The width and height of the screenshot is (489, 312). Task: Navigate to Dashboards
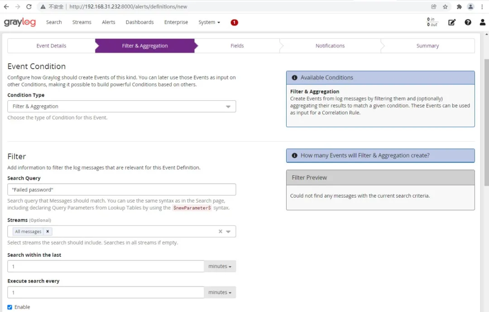click(x=139, y=22)
